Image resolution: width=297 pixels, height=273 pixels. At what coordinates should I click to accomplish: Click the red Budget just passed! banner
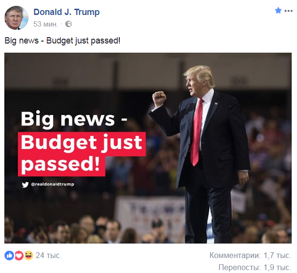(82, 154)
